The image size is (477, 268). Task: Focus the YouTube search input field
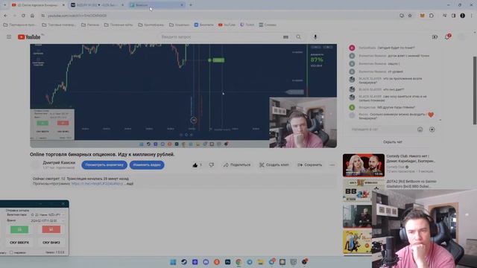click(x=220, y=36)
